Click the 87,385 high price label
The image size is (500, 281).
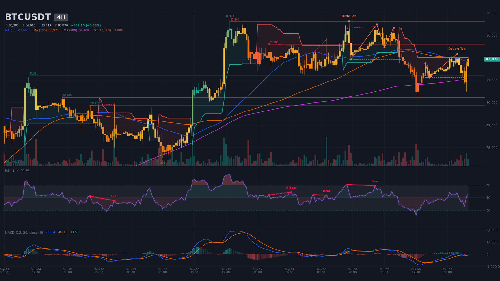click(230, 17)
